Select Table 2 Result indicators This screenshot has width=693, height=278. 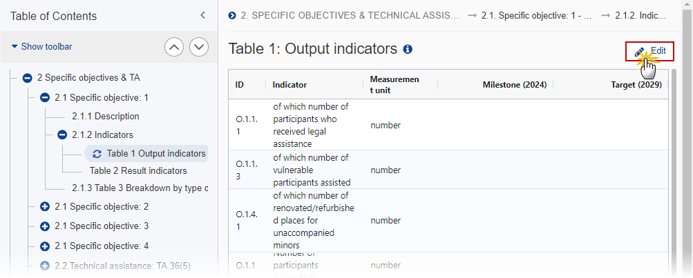pyautogui.click(x=138, y=171)
